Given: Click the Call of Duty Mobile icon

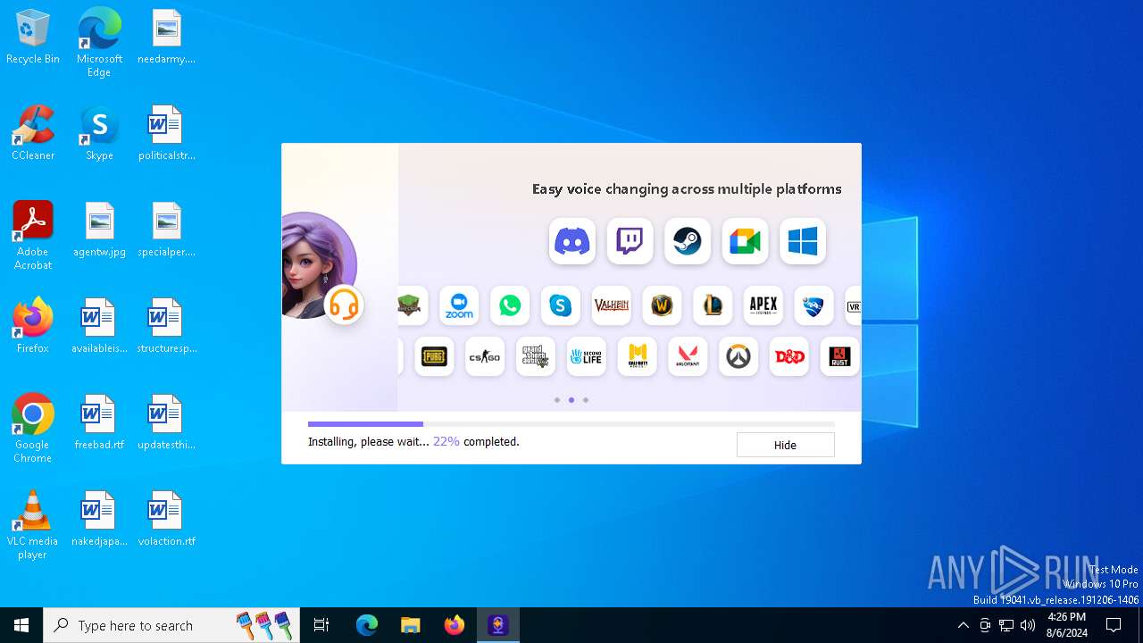Looking at the screenshot, I should click(x=637, y=356).
